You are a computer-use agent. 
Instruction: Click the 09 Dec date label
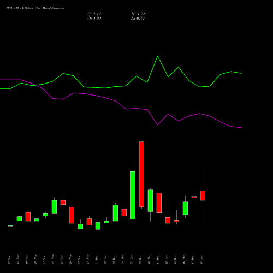pyautogui.click(x=140, y=260)
